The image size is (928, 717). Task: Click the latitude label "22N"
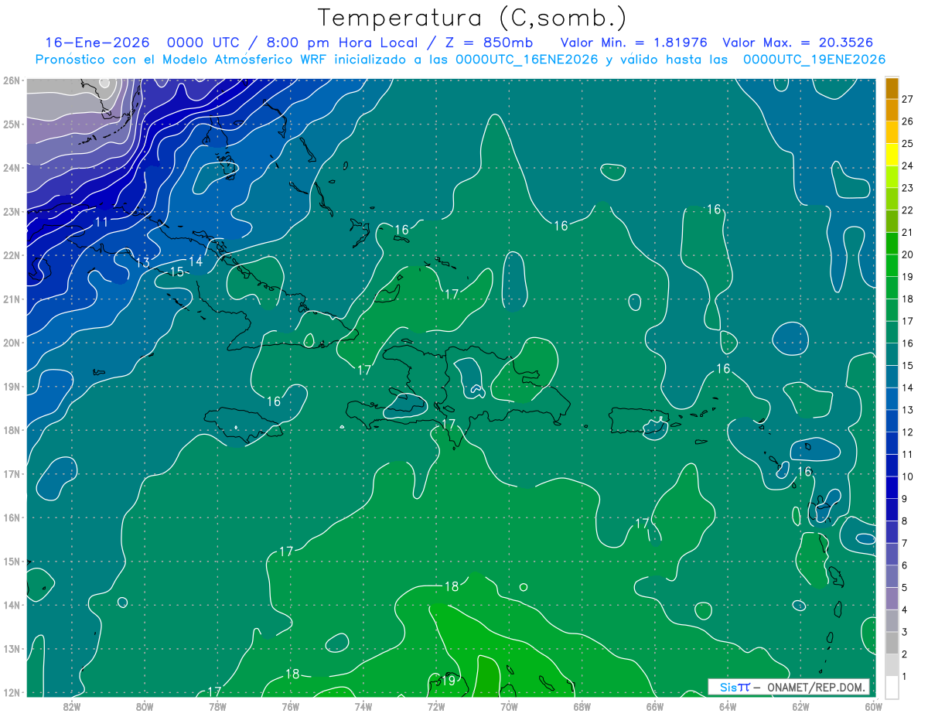click(x=11, y=255)
